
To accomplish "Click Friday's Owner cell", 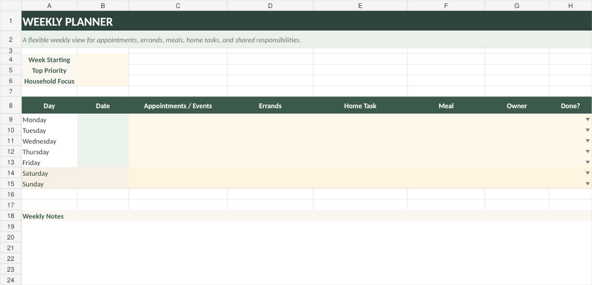I will point(516,162).
